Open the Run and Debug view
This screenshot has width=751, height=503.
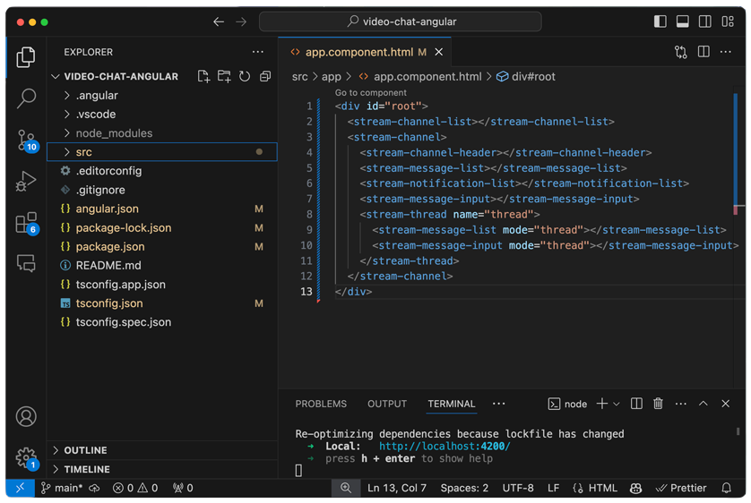click(26, 181)
